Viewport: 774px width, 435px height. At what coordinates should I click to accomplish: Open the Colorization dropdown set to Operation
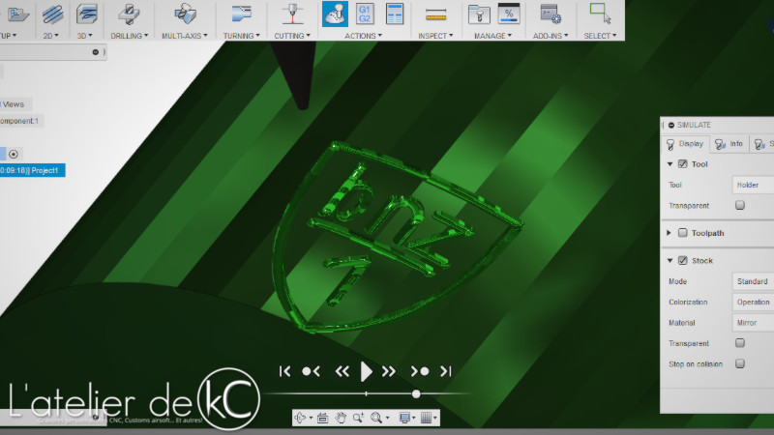(x=753, y=302)
